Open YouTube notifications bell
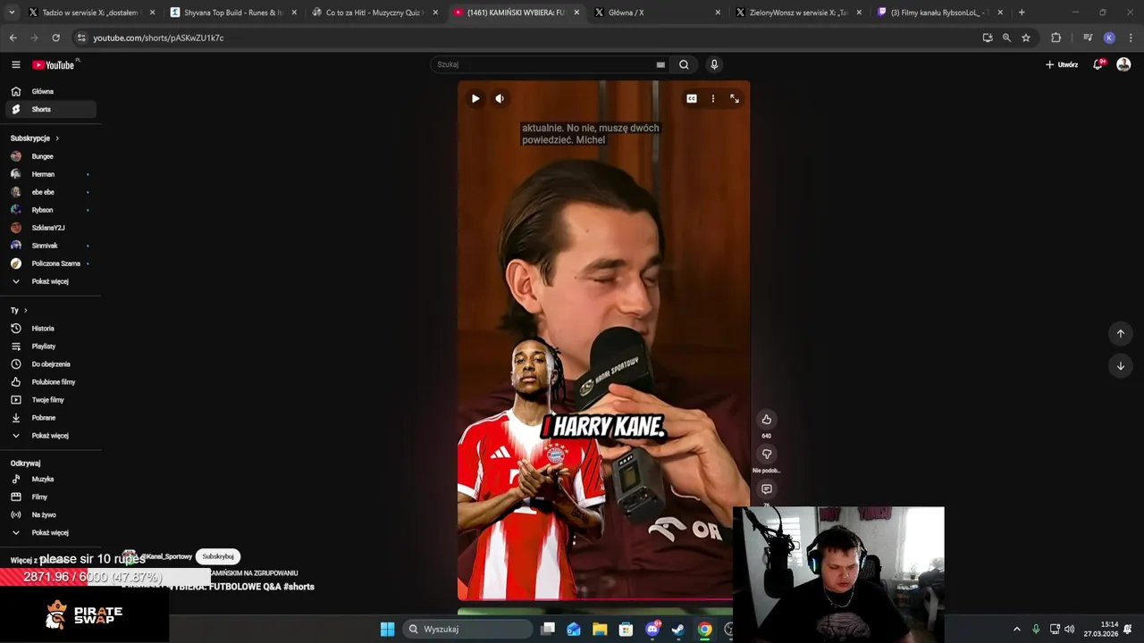The image size is (1144, 643). click(x=1098, y=64)
